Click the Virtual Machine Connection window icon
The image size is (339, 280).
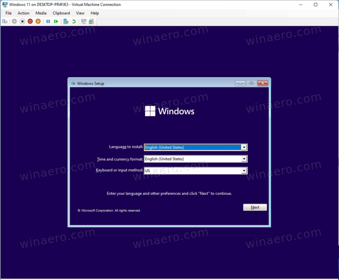pyautogui.click(x=5, y=5)
